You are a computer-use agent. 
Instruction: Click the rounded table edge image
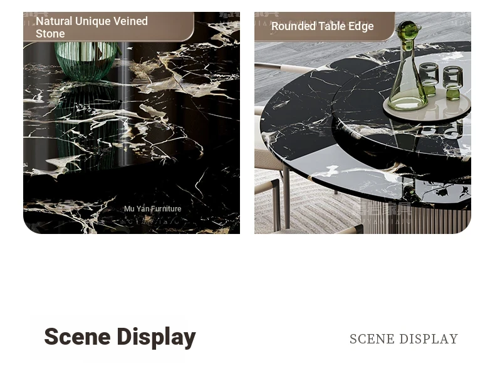tap(363, 123)
